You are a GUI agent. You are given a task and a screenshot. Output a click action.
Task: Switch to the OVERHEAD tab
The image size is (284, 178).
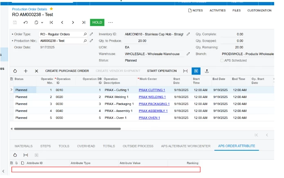[x=86, y=146]
